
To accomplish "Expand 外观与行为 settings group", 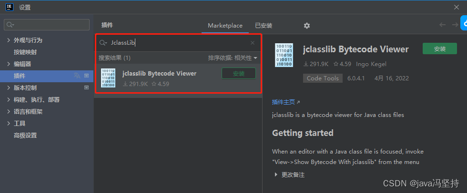I will (9, 40).
